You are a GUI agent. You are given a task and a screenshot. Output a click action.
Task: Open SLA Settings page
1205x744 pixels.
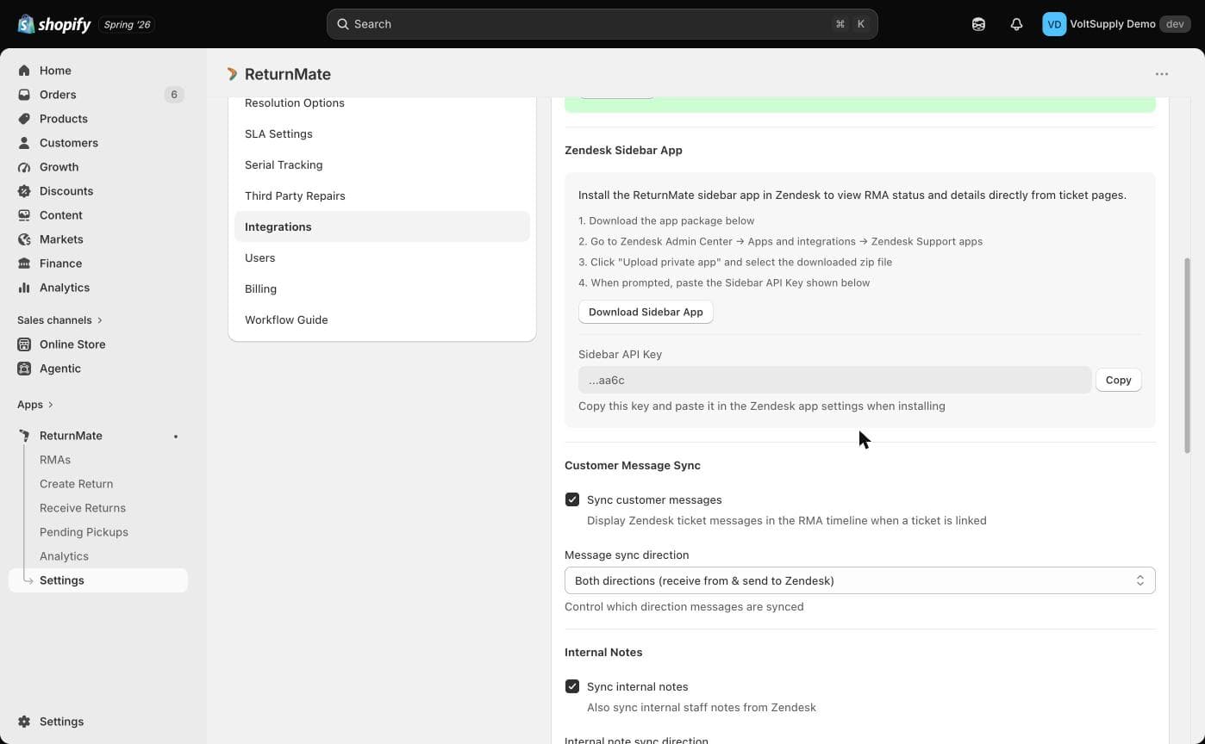(x=278, y=133)
